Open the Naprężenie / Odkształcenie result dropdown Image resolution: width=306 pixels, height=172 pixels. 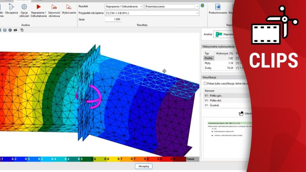tap(124, 6)
